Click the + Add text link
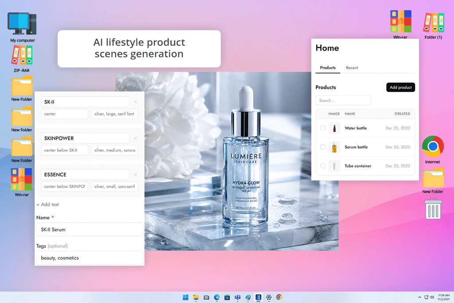Viewport: 454px width, 303px height. [47, 205]
